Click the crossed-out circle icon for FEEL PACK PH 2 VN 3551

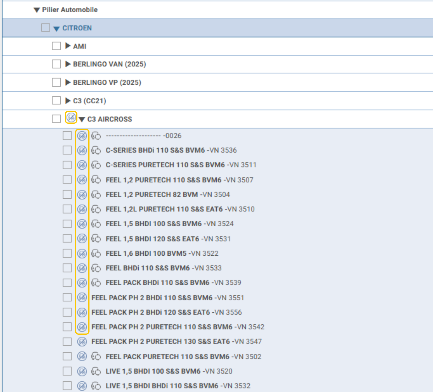(82, 297)
